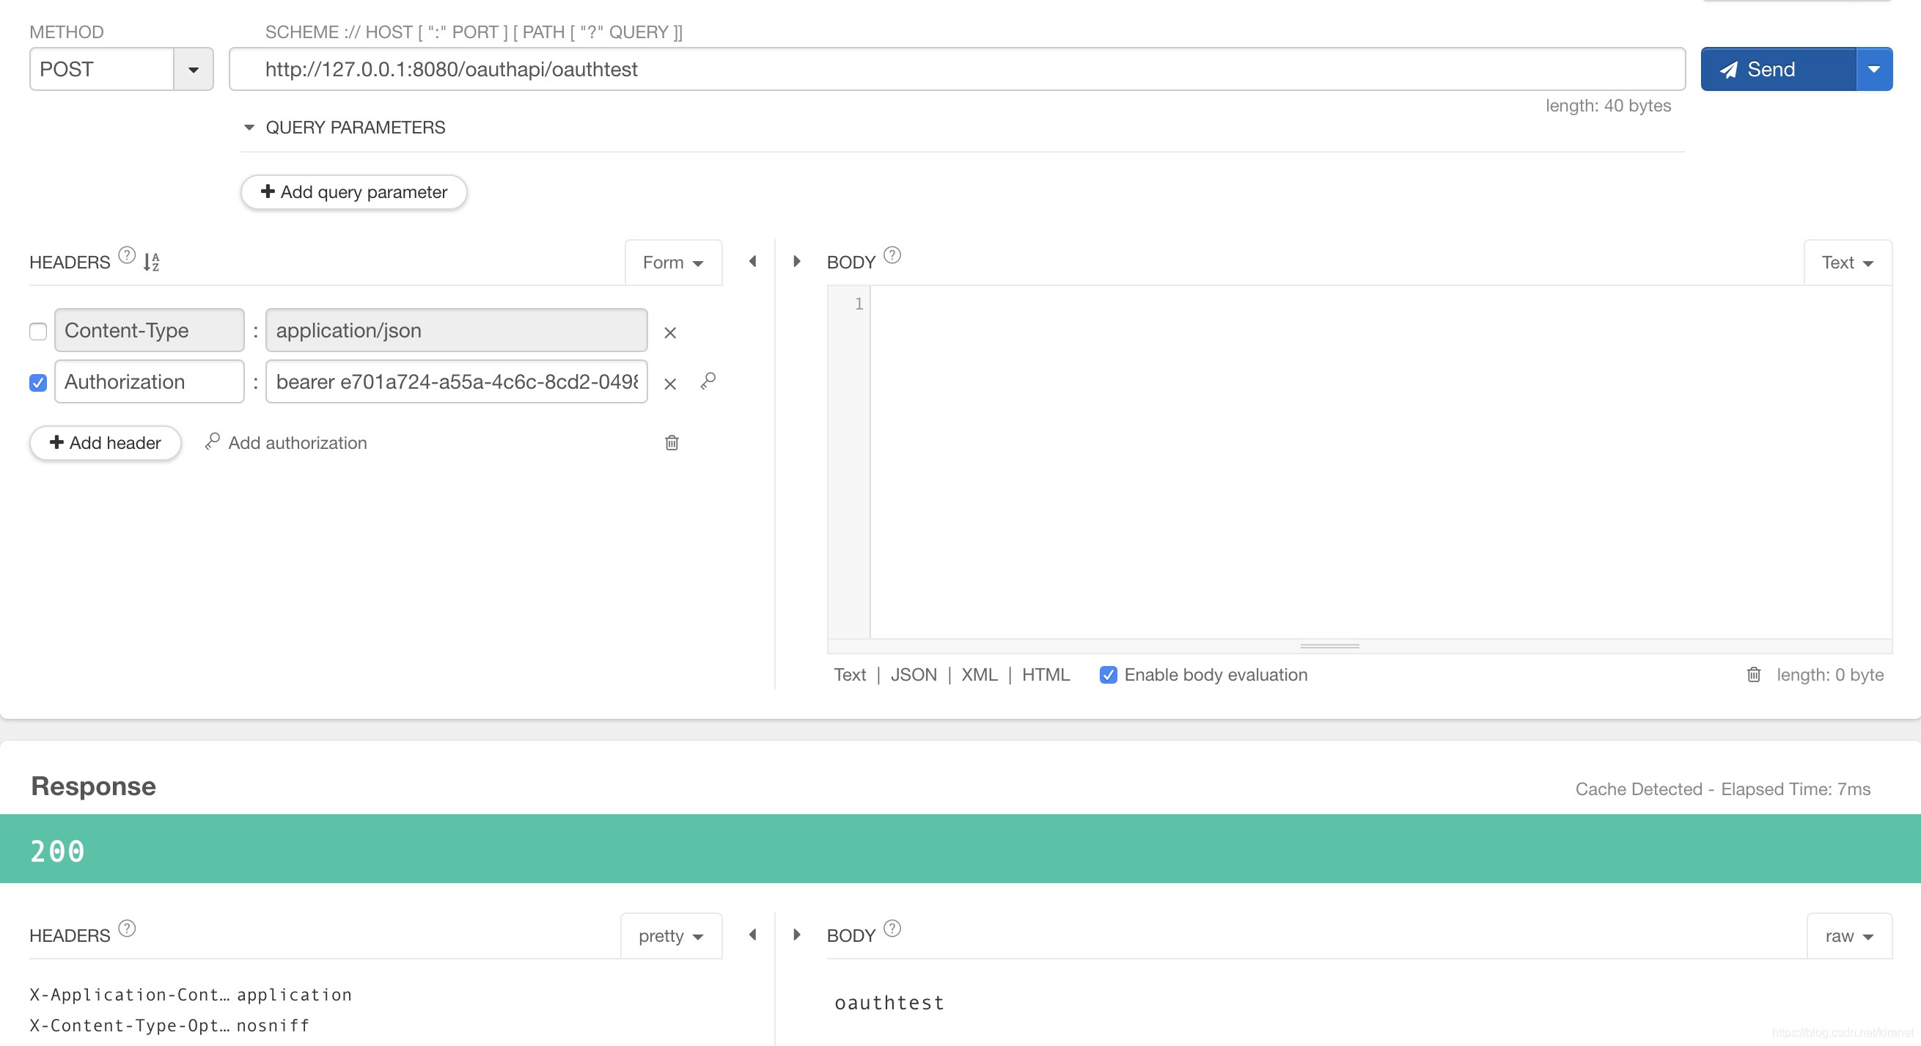This screenshot has height=1046, width=1921.
Task: Click the trash icon under the headers list
Action: pyautogui.click(x=671, y=443)
